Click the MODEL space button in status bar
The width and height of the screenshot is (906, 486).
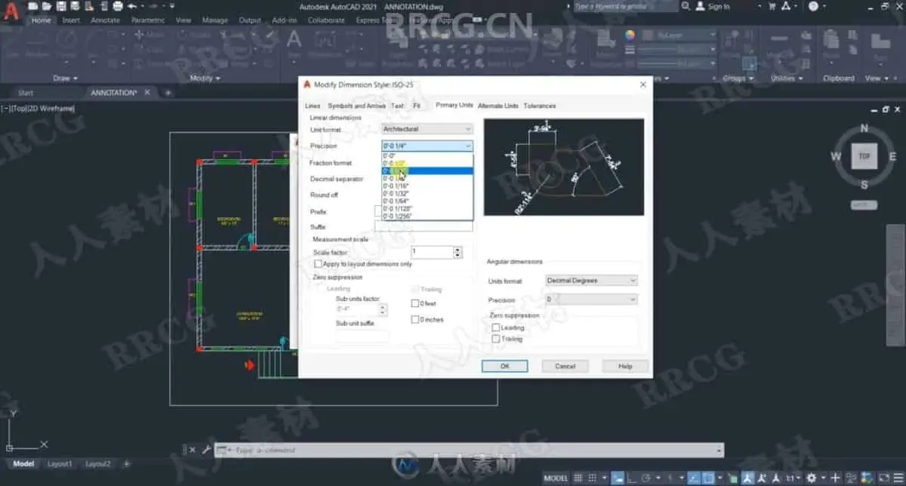[x=556, y=478]
